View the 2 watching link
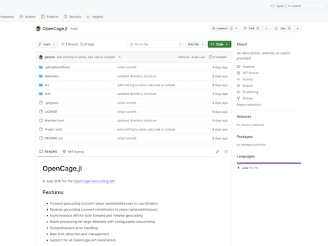 tap(251, 92)
